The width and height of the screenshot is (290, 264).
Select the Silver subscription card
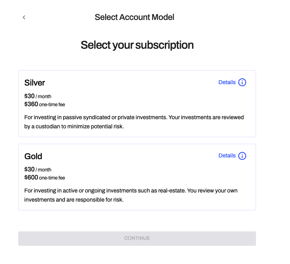pyautogui.click(x=137, y=103)
